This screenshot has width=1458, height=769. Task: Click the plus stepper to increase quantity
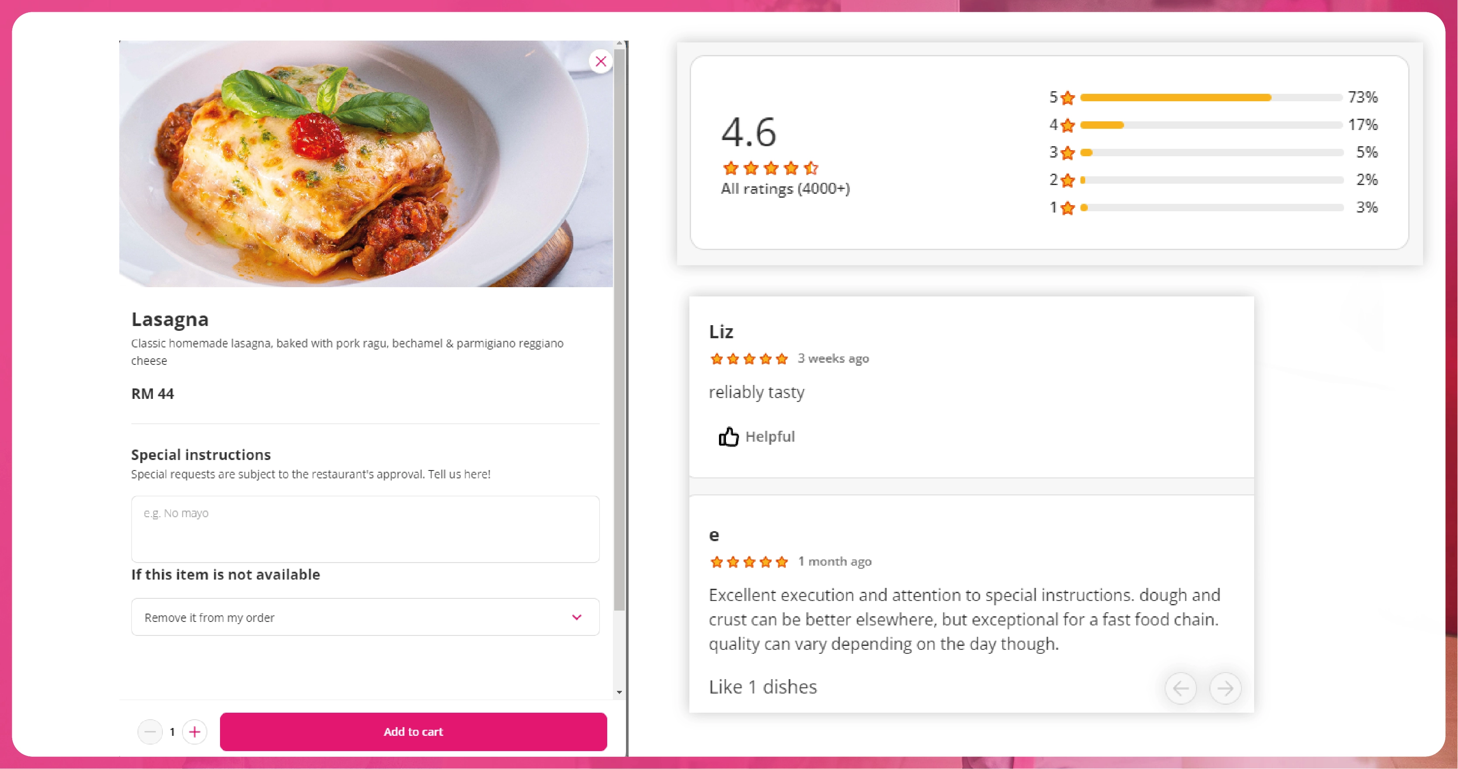click(x=194, y=731)
